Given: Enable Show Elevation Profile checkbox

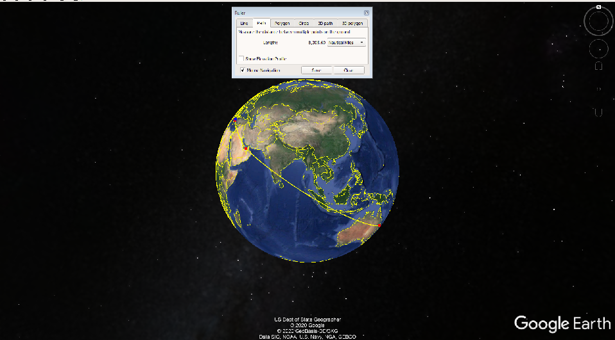Looking at the screenshot, I should coord(241,59).
